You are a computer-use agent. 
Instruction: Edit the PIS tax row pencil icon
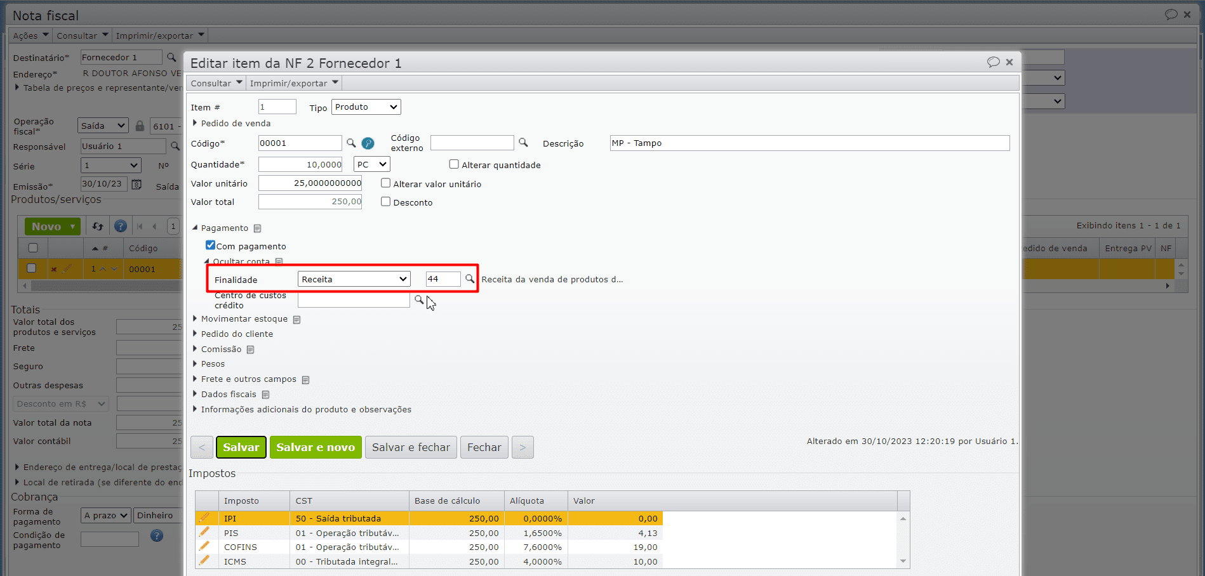pyautogui.click(x=204, y=533)
